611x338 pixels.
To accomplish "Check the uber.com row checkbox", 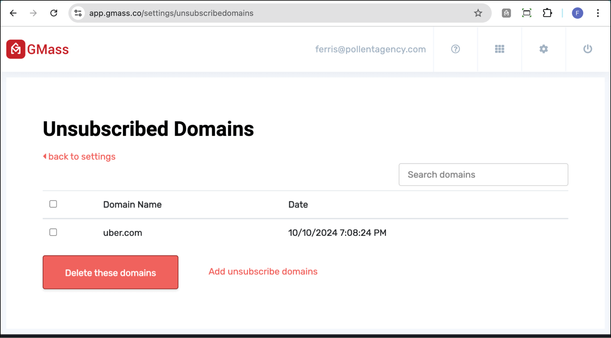I will pyautogui.click(x=53, y=232).
